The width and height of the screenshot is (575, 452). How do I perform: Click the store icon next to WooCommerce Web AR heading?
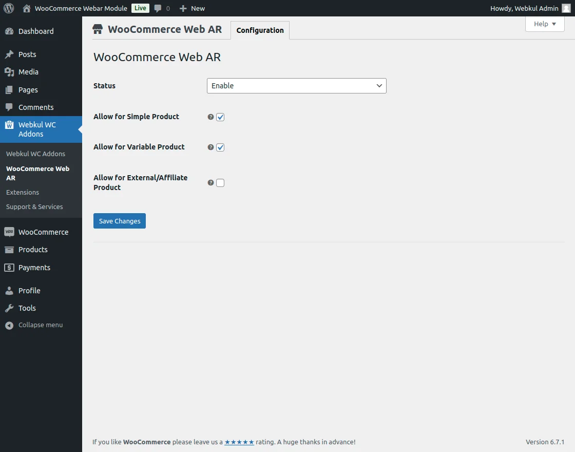[x=97, y=29]
